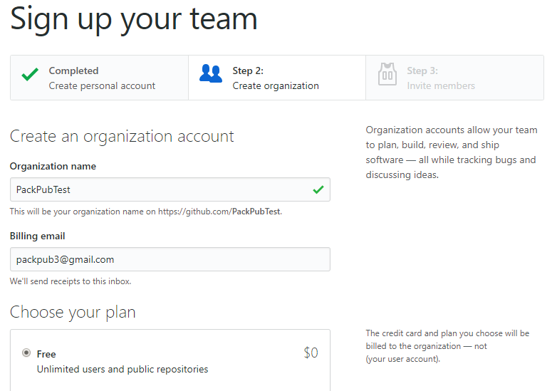Viewport: 557px width, 391px height.
Task: Click the 'Organization name' field label
Action: tap(53, 166)
